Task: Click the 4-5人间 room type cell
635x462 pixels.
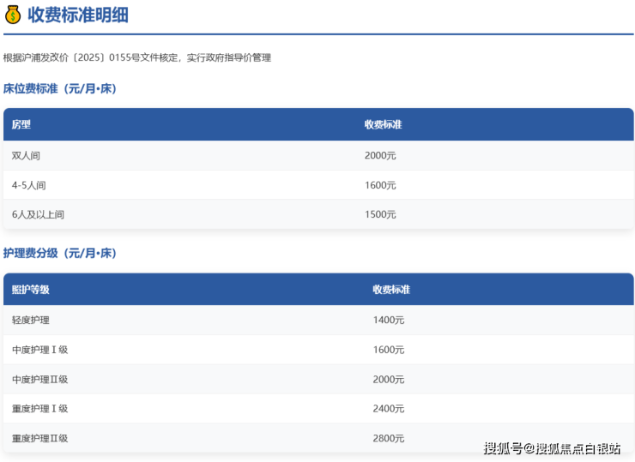Action: [29, 185]
